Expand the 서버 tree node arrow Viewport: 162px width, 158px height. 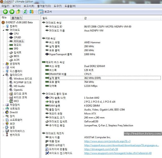[3, 68]
